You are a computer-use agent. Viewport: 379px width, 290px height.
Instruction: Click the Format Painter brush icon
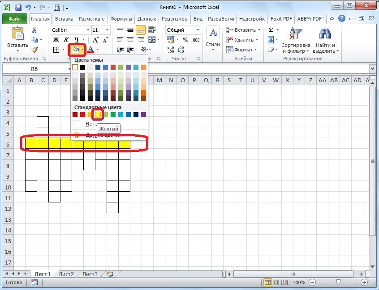click(x=34, y=49)
